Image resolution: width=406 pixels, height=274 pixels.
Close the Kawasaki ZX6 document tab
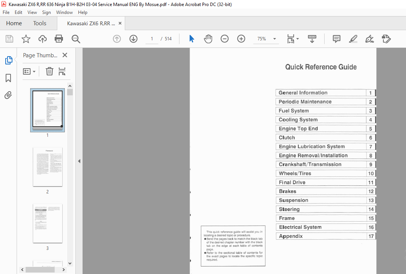coord(120,23)
